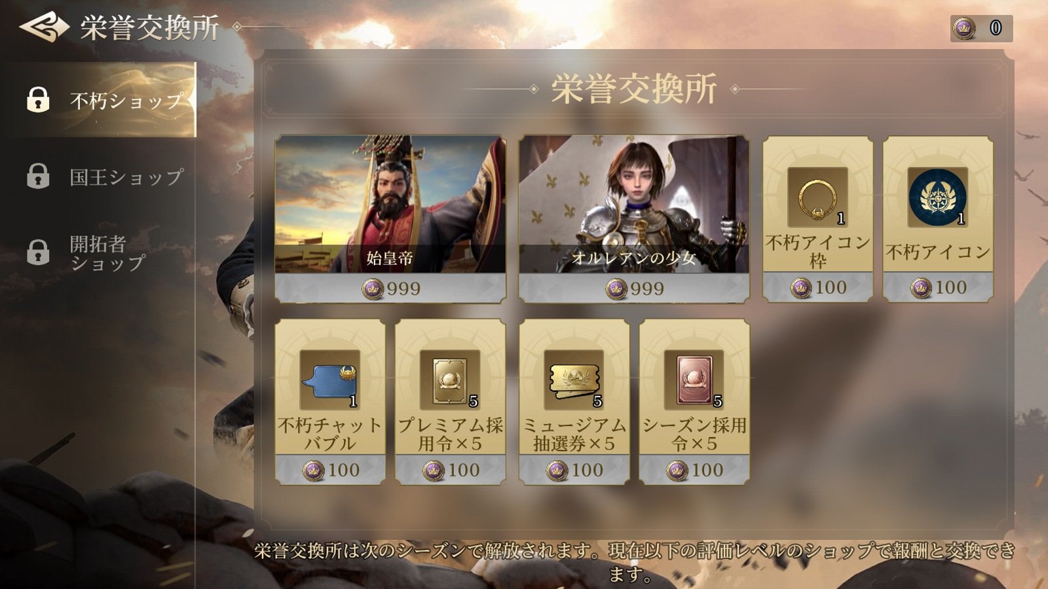The width and height of the screenshot is (1048, 589).
Task: Click the 100 price under 不朽チャットバブル
Action: pos(330,470)
